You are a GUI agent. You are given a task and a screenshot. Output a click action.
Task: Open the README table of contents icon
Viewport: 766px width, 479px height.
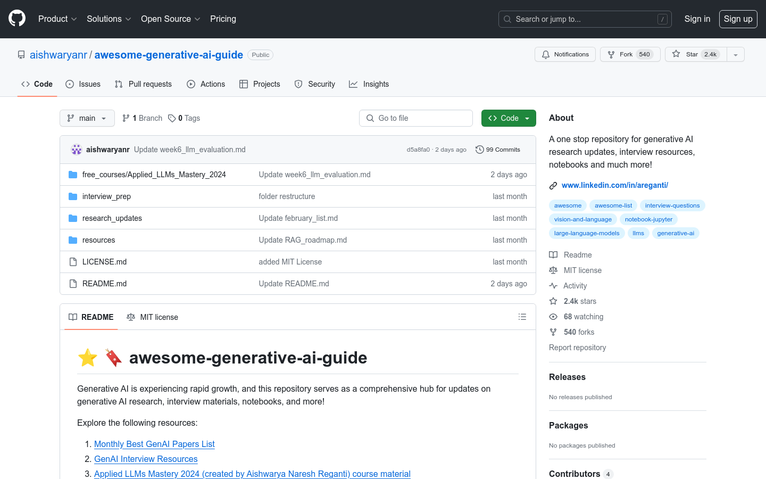click(522, 317)
